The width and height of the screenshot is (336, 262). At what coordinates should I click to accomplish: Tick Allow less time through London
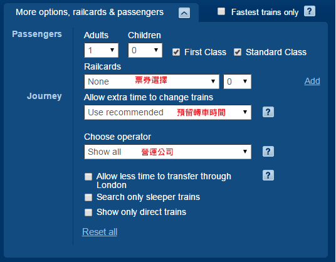coord(88,177)
